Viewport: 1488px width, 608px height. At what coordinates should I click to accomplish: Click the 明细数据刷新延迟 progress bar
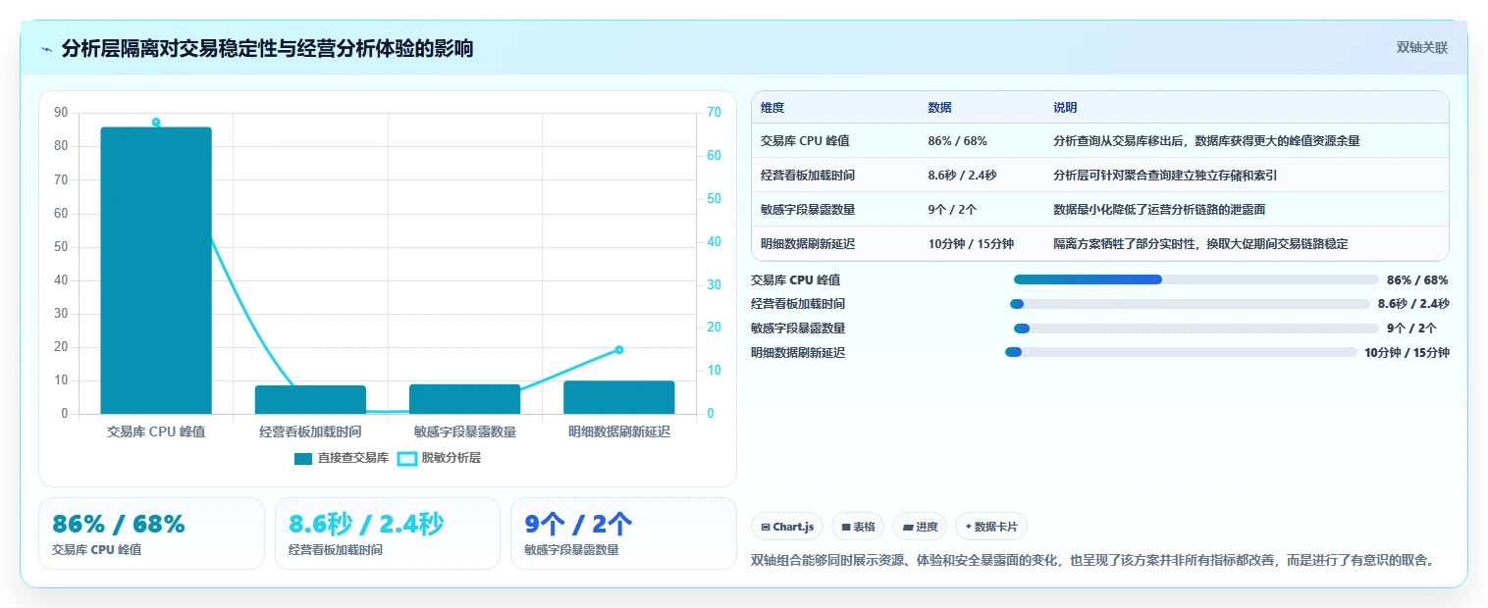click(x=1181, y=352)
